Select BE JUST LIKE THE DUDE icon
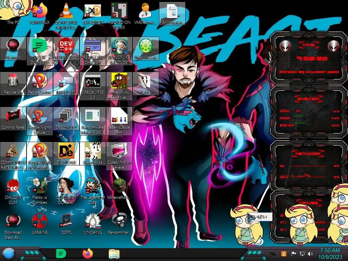The height and width of the screenshot is (261, 348). pyautogui.click(x=119, y=51)
